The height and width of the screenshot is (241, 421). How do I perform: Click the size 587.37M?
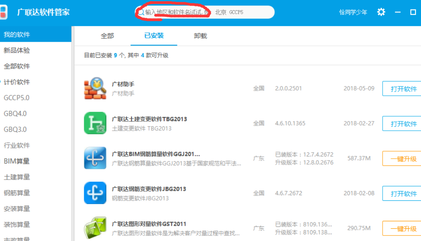tap(359, 158)
